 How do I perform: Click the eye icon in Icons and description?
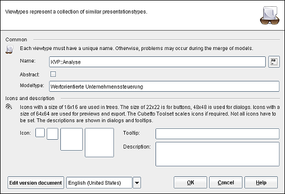point(9,107)
